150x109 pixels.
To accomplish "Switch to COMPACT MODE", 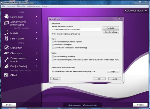I will pos(136,11).
